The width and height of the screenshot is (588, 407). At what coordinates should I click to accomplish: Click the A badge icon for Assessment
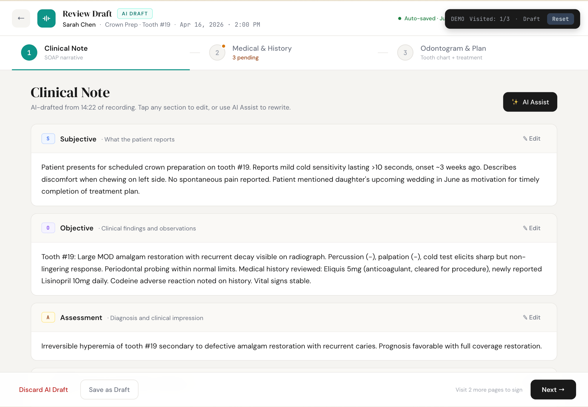click(x=48, y=317)
